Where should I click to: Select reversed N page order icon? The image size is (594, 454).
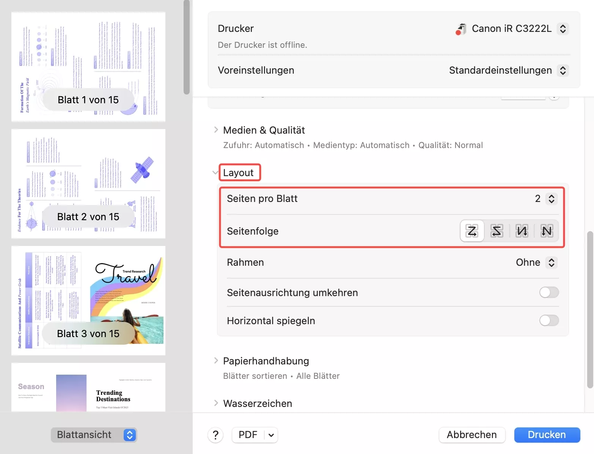point(547,231)
